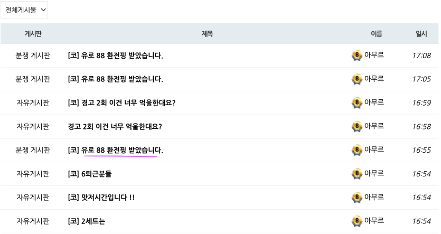Viewport: 441px width, 234px height.
Task: Open the [코] 2세트는 post
Action: pos(86,221)
